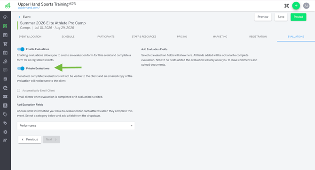Click the Jul 10, 2026 - Aug 29, 2026 dates
315x170 pixels.
(54, 28)
